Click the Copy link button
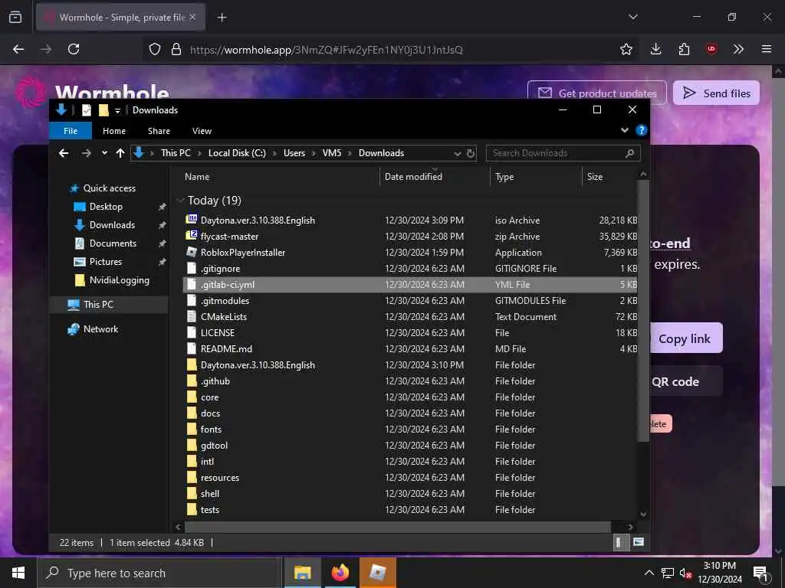785x588 pixels. point(685,338)
